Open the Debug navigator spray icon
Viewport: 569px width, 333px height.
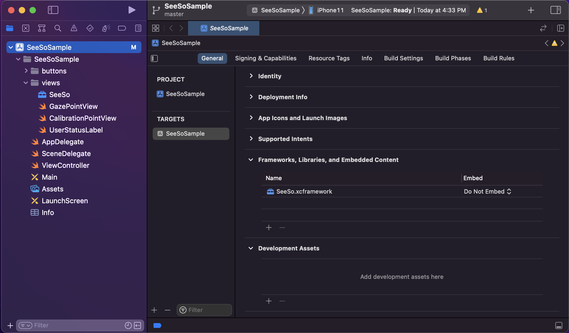[x=106, y=28]
